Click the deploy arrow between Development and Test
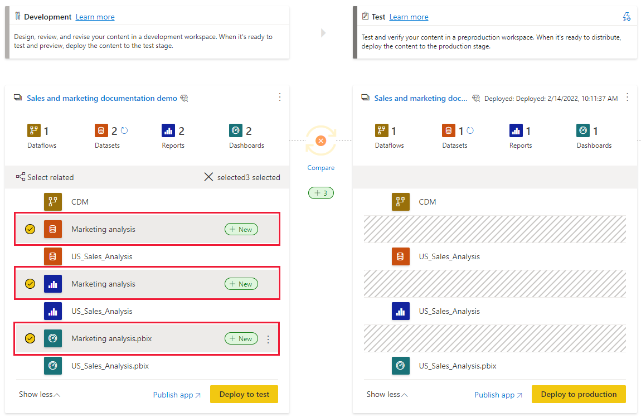641x417 pixels. (323, 33)
